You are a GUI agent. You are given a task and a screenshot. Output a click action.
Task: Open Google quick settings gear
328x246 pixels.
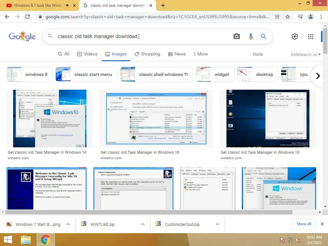tap(295, 37)
